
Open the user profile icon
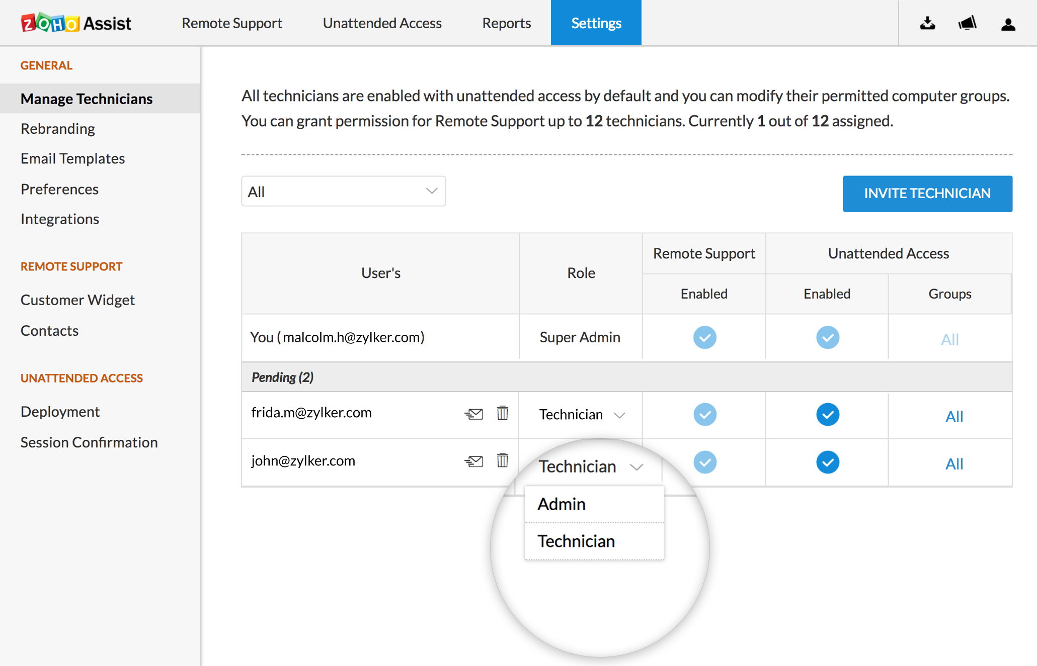click(1008, 24)
